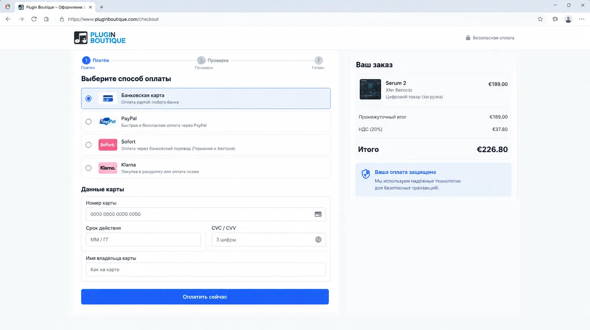Click the PayPal logo icon

[108, 122]
